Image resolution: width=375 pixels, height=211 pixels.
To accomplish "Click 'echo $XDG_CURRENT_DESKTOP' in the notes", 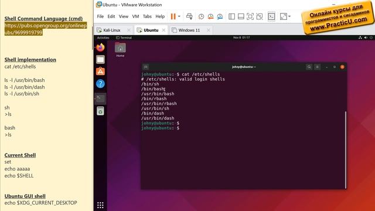I will 40,203.
